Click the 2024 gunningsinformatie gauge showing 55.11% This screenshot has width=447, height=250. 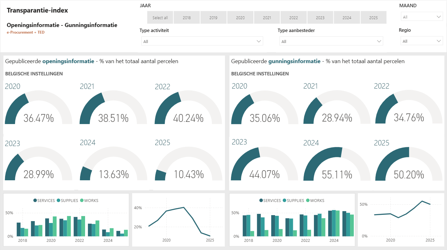click(337, 164)
